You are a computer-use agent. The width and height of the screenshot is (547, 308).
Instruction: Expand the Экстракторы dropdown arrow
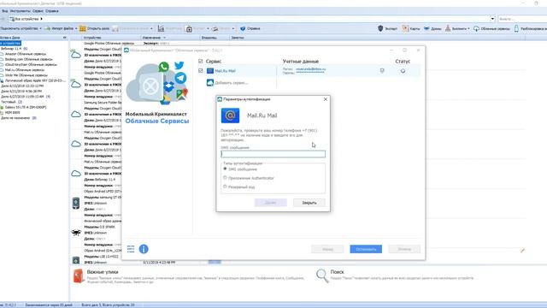tap(468, 28)
